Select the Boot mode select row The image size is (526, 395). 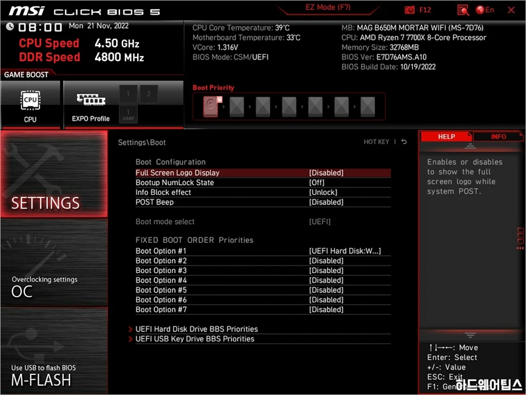[263, 222]
